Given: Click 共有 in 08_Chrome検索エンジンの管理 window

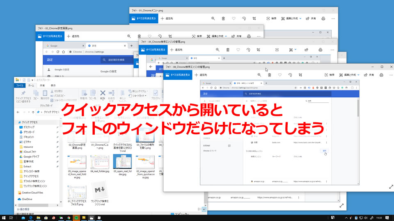Looking at the screenshot, I should (x=369, y=74).
